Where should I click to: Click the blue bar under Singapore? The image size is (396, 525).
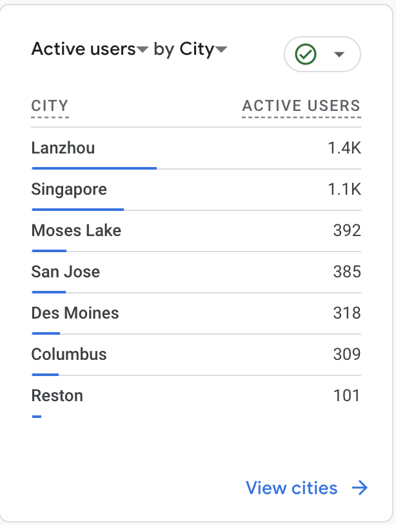[x=77, y=209]
